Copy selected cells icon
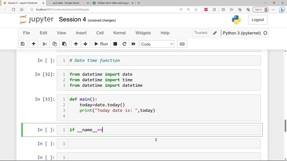 click(x=55, y=44)
